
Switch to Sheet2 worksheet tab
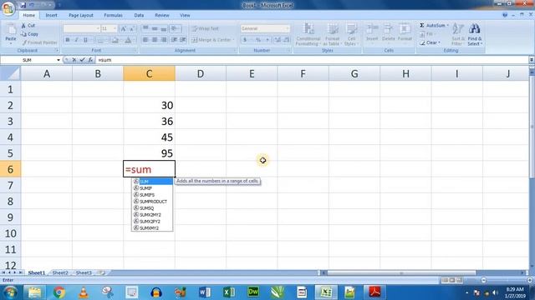[x=60, y=272]
